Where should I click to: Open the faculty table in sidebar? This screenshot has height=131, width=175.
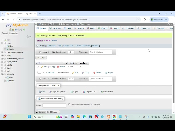pyautogui.click(x=12, y=81)
